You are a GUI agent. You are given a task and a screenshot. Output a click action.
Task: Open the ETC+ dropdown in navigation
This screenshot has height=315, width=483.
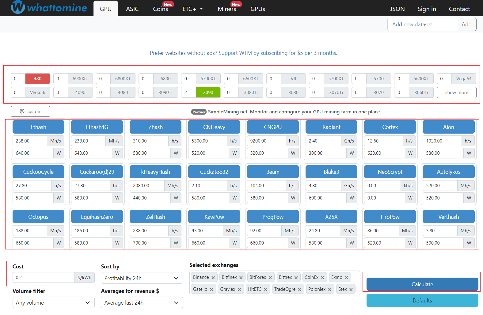(192, 9)
